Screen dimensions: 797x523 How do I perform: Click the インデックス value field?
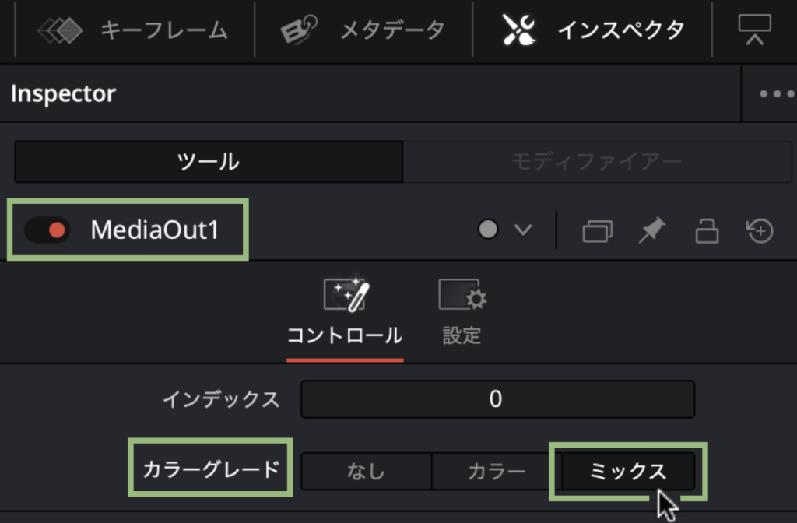(497, 399)
